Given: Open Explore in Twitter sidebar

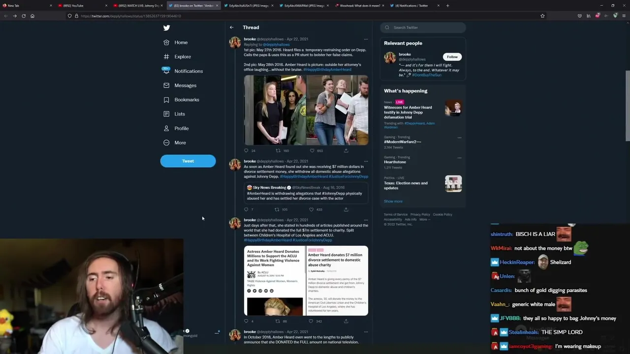Looking at the screenshot, I should click(177, 57).
